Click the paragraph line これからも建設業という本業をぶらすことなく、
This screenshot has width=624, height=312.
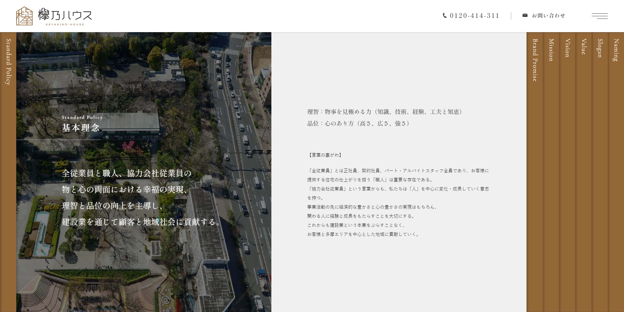click(356, 225)
